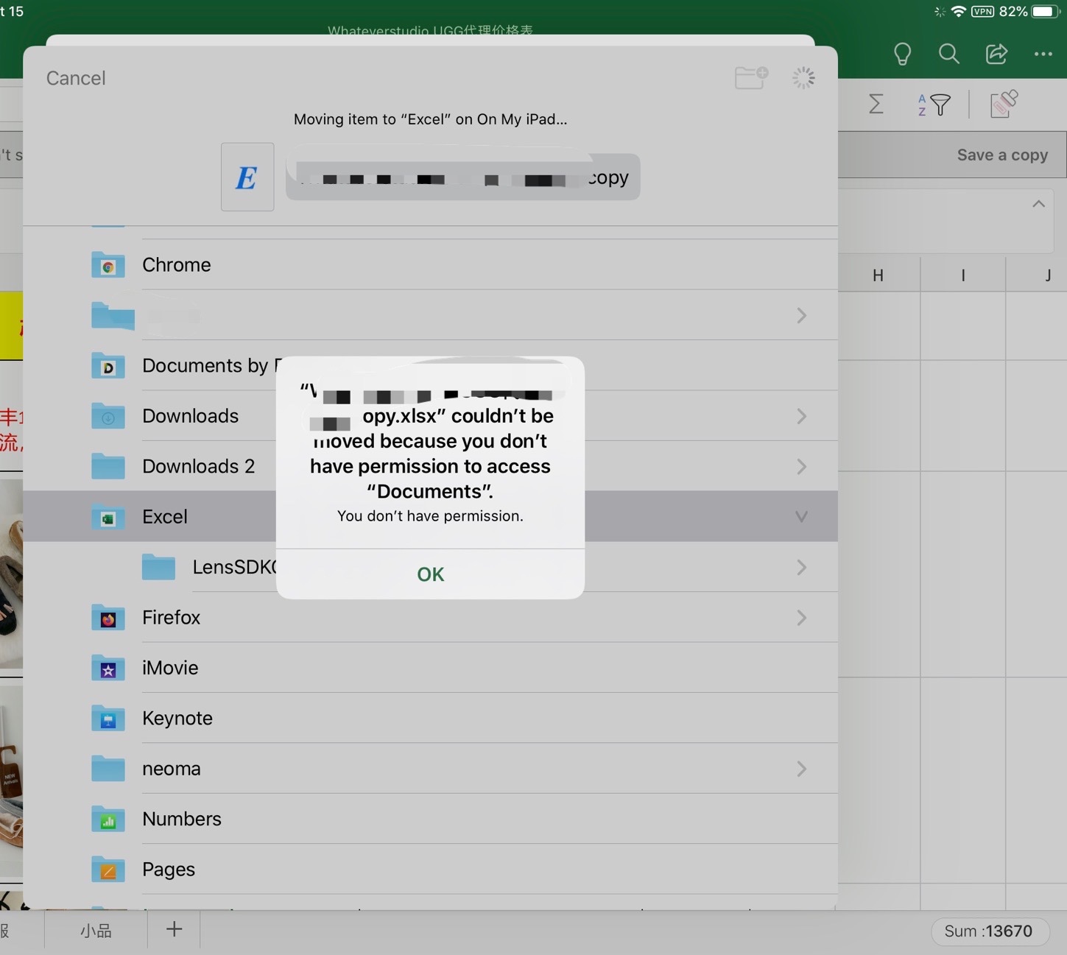The image size is (1067, 955).
Task: Expand the Downloads folder chevron
Action: click(x=801, y=417)
